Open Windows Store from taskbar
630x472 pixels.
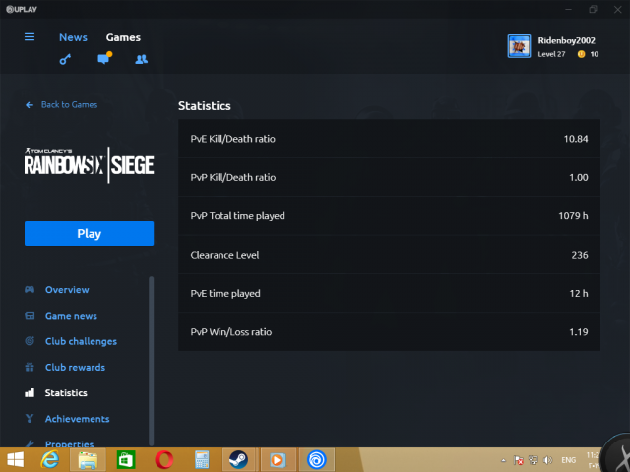click(126, 460)
